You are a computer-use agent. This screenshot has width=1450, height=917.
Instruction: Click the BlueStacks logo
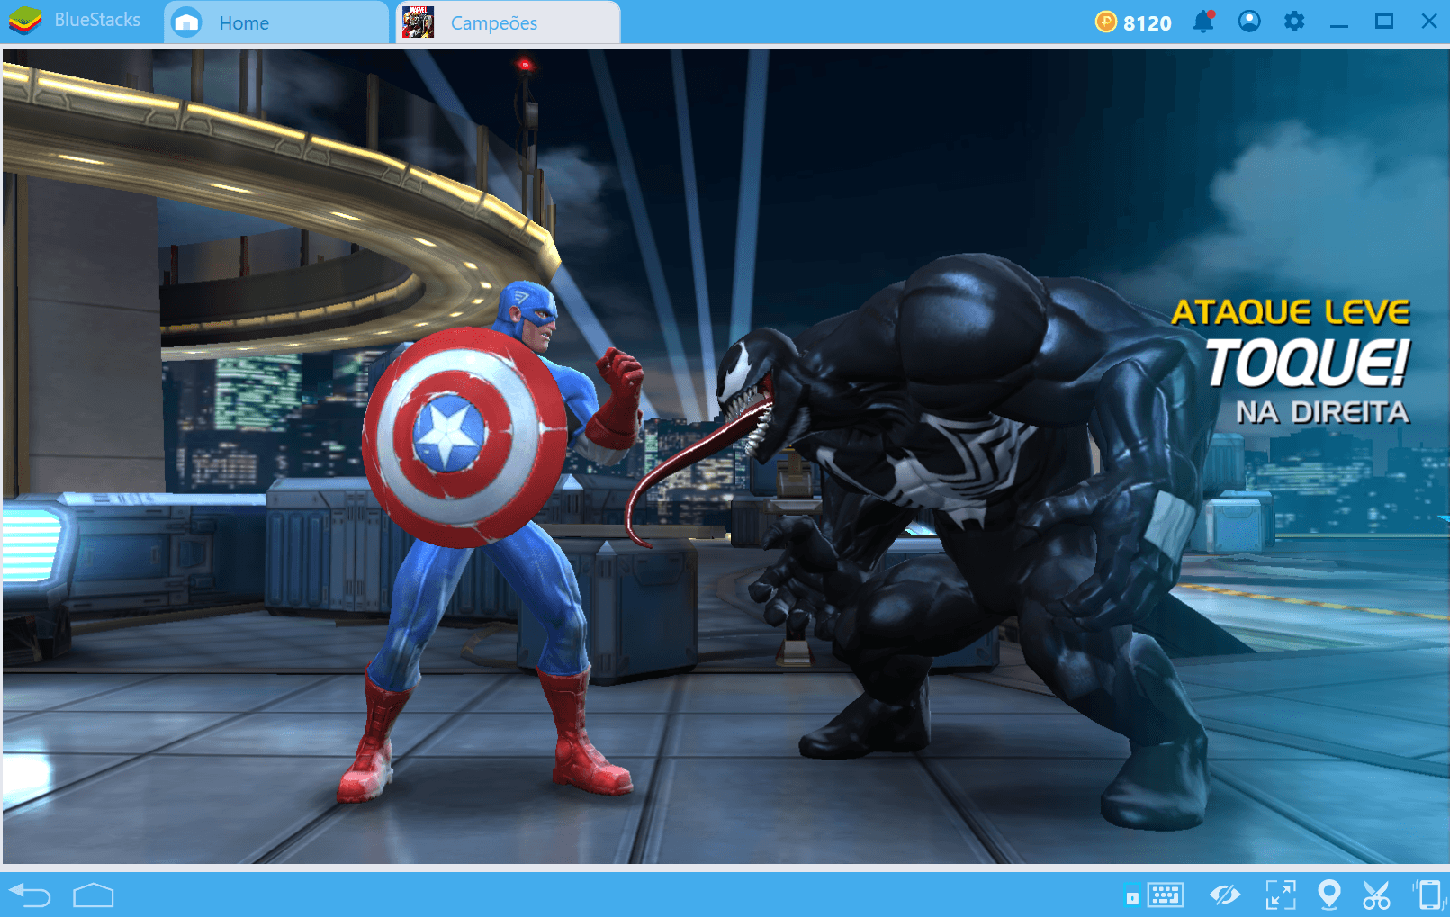pos(24,21)
